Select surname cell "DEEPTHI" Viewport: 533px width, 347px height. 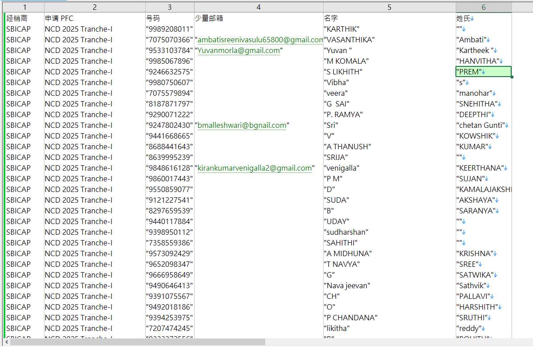(x=484, y=114)
